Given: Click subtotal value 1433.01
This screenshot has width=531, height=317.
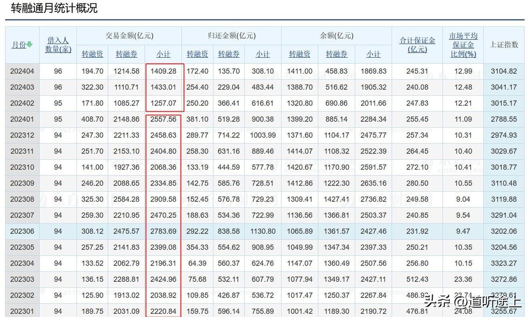Looking at the screenshot, I should pos(163,87).
